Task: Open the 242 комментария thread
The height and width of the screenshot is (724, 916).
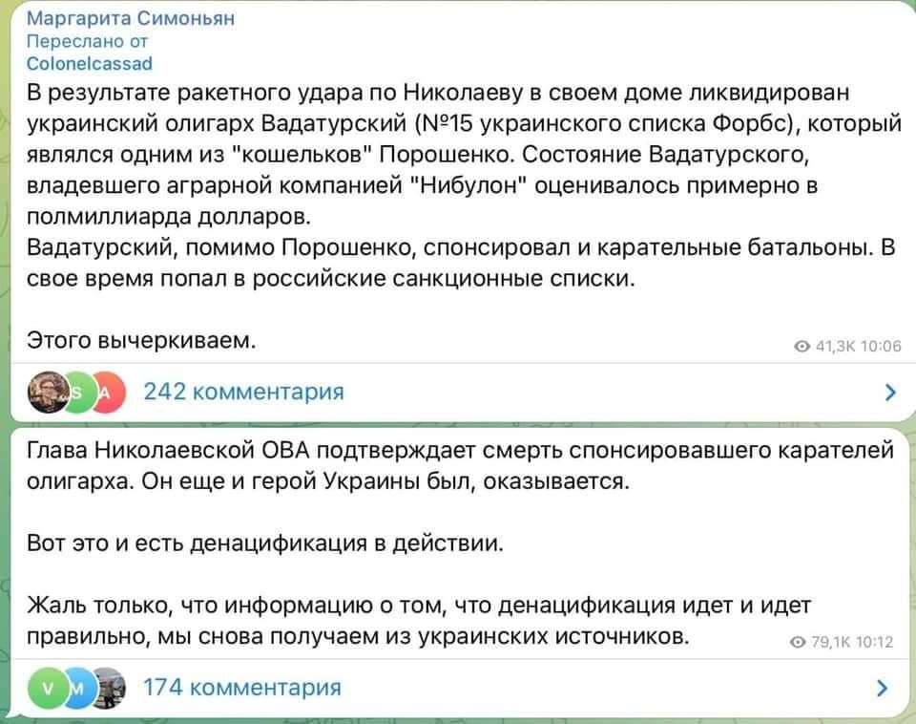Action: click(x=243, y=392)
